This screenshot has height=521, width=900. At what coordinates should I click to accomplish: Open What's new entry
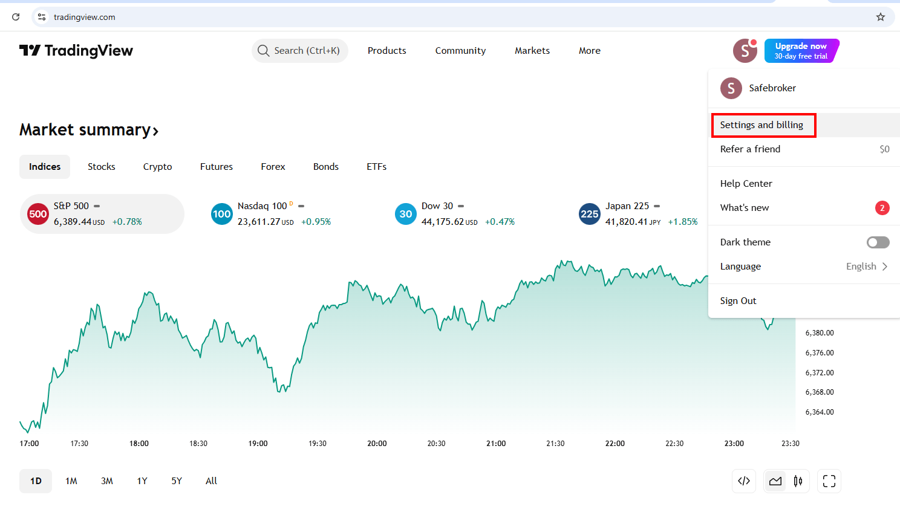coord(804,208)
